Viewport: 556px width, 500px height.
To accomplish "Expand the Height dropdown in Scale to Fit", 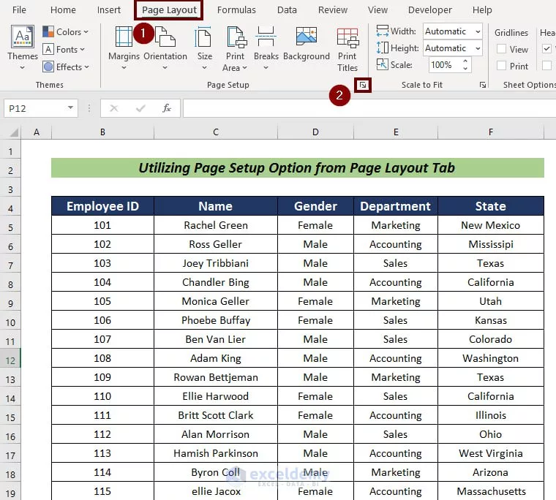I will pos(477,48).
